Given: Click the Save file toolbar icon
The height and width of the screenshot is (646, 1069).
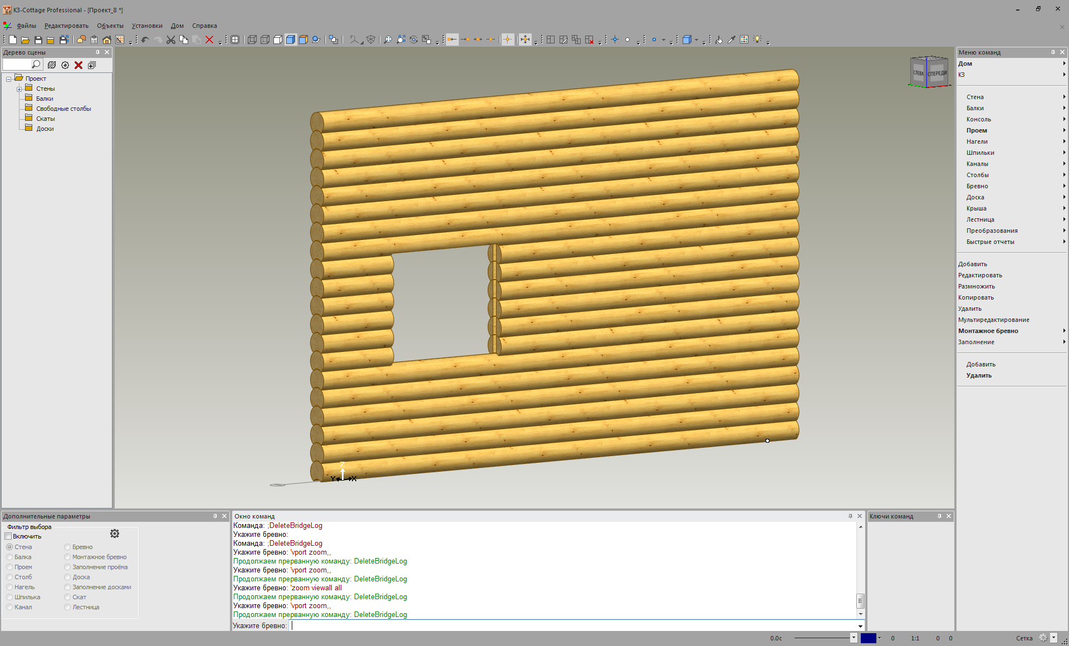Looking at the screenshot, I should coord(38,40).
